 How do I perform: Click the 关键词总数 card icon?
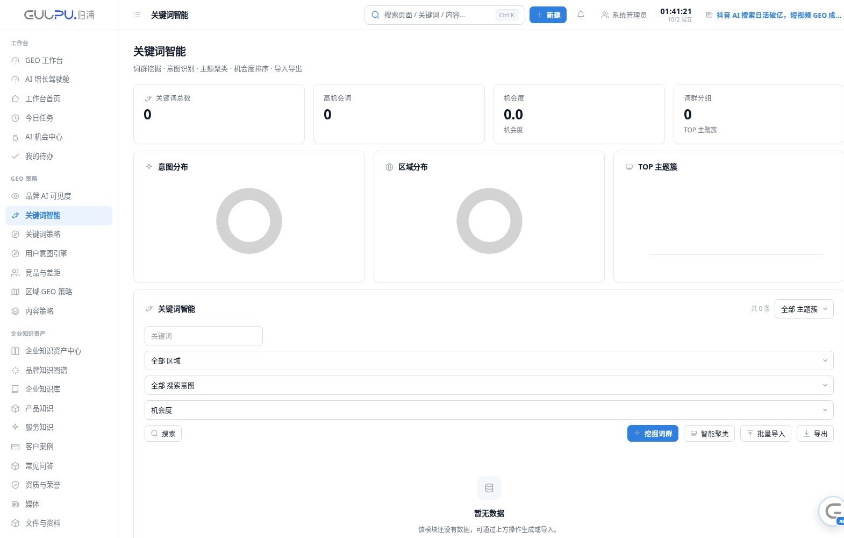pyautogui.click(x=148, y=98)
